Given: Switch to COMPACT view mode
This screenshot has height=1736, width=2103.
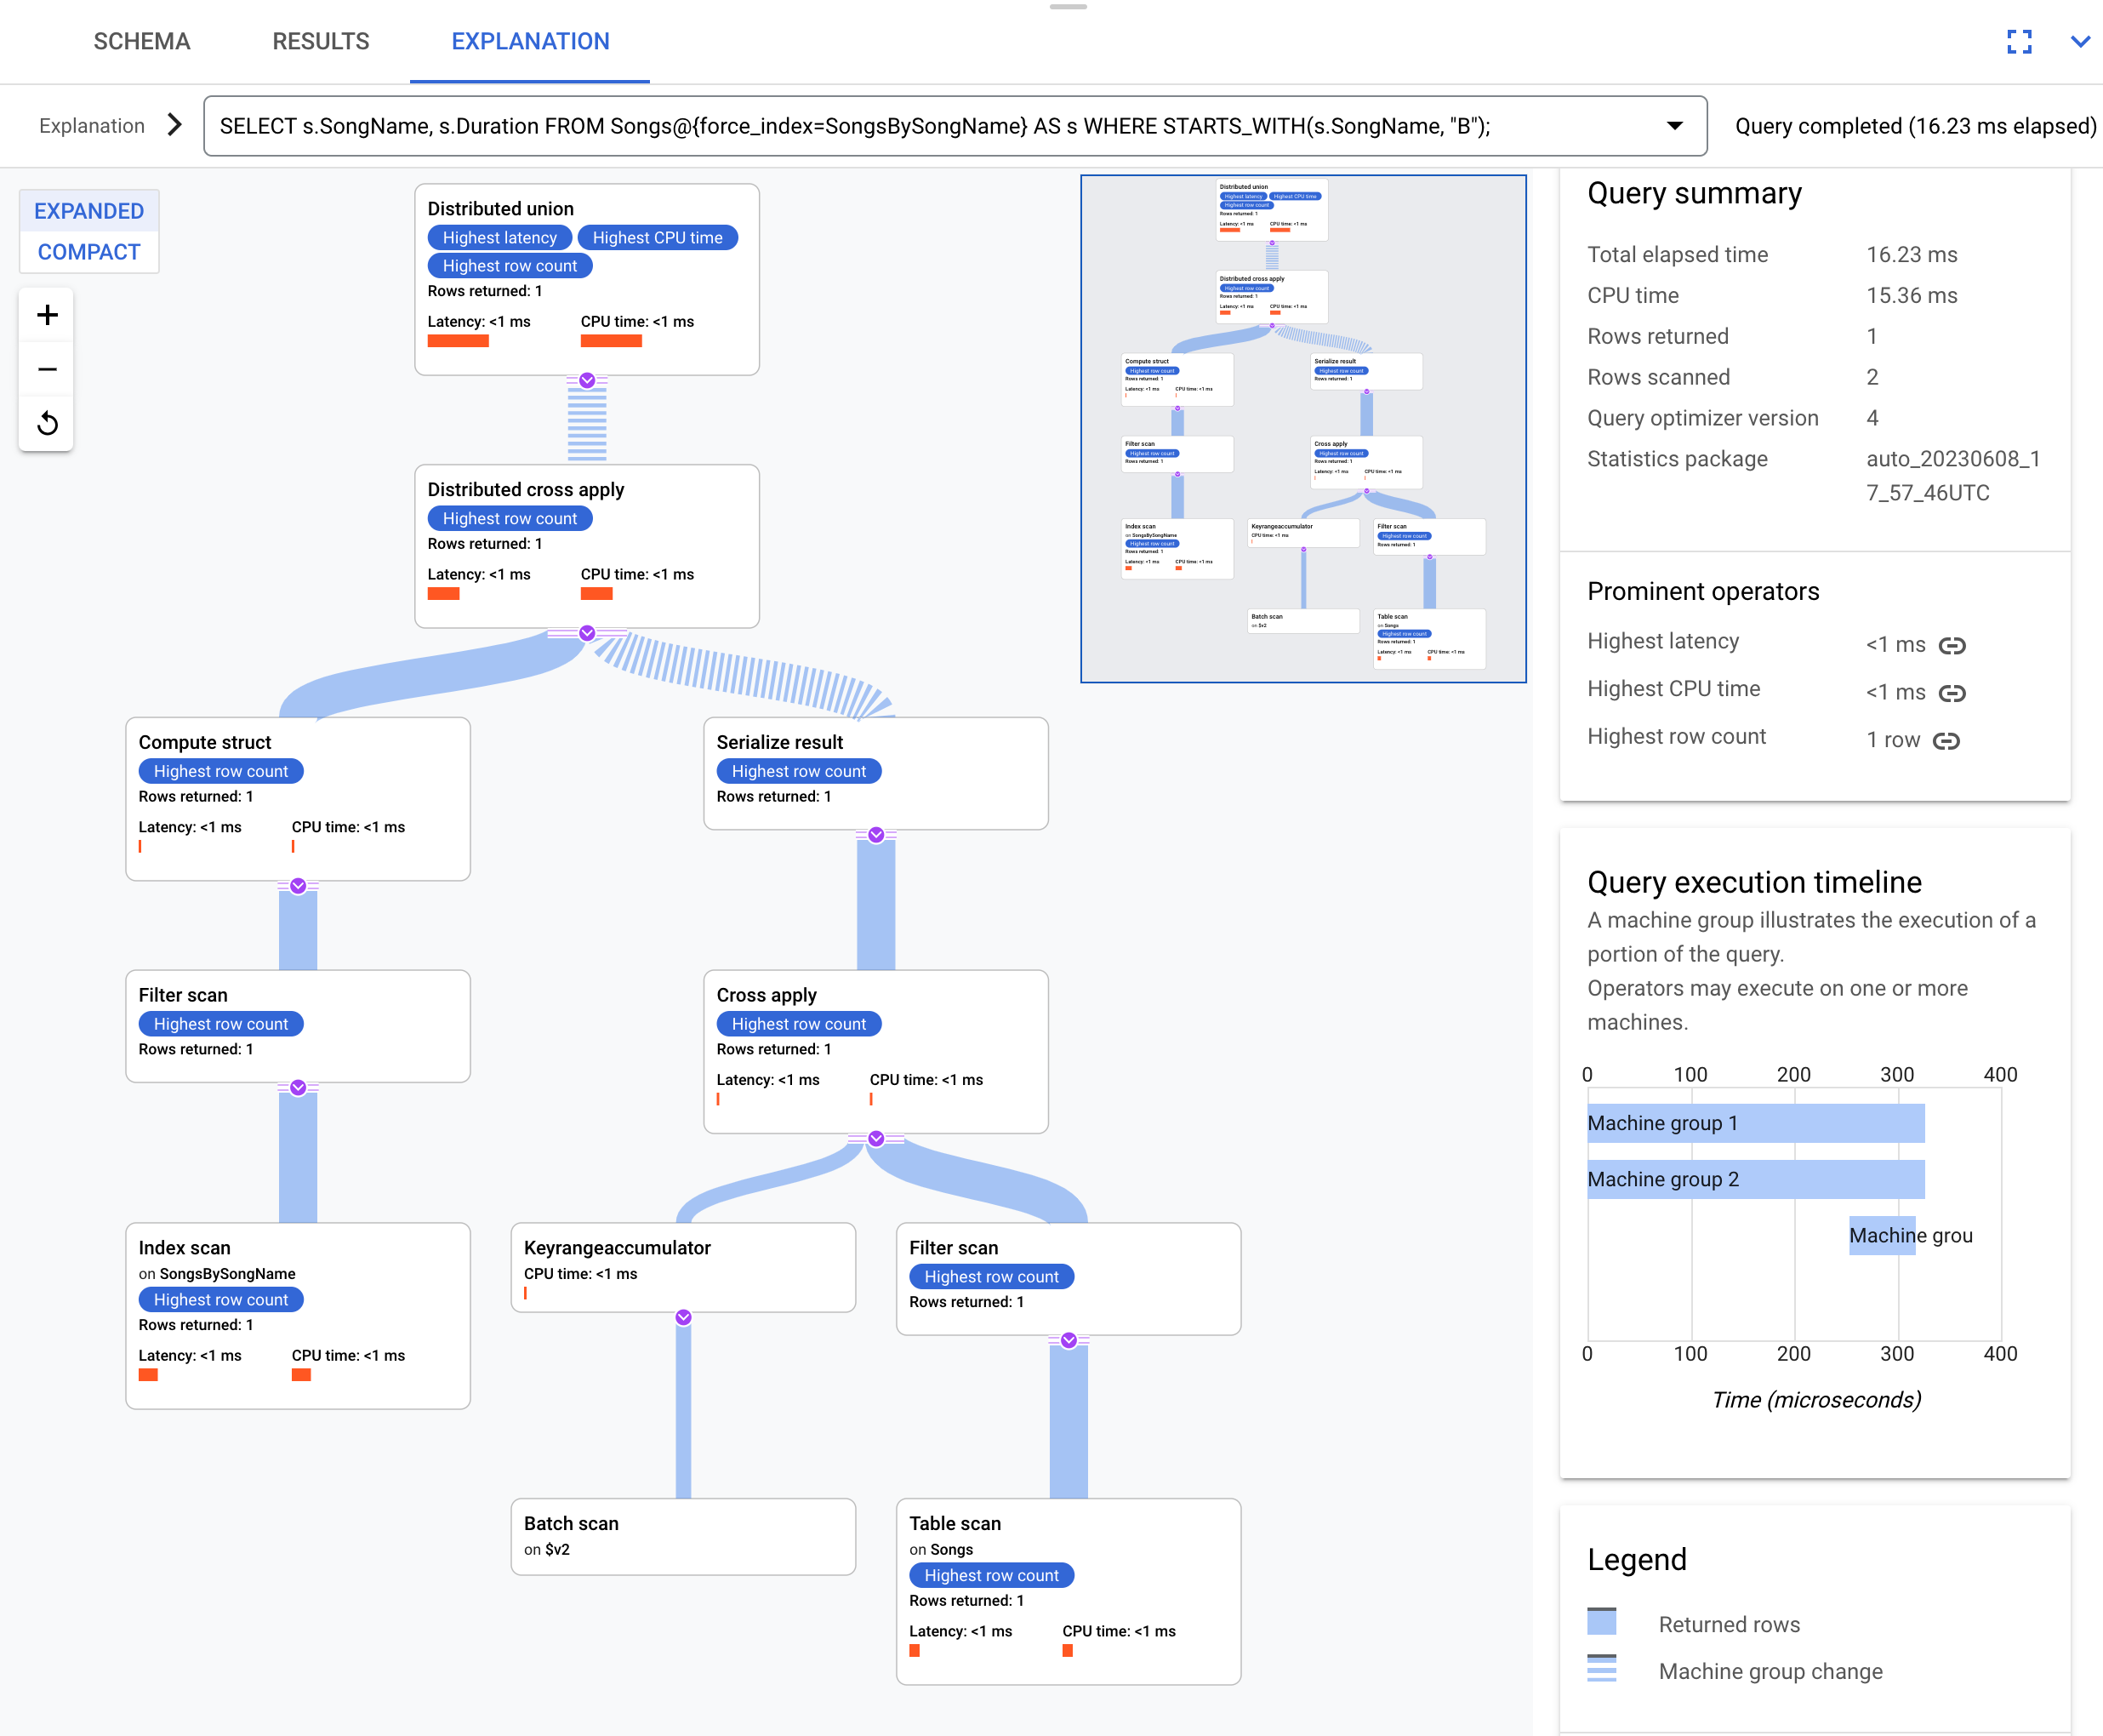Looking at the screenshot, I should tap(88, 254).
